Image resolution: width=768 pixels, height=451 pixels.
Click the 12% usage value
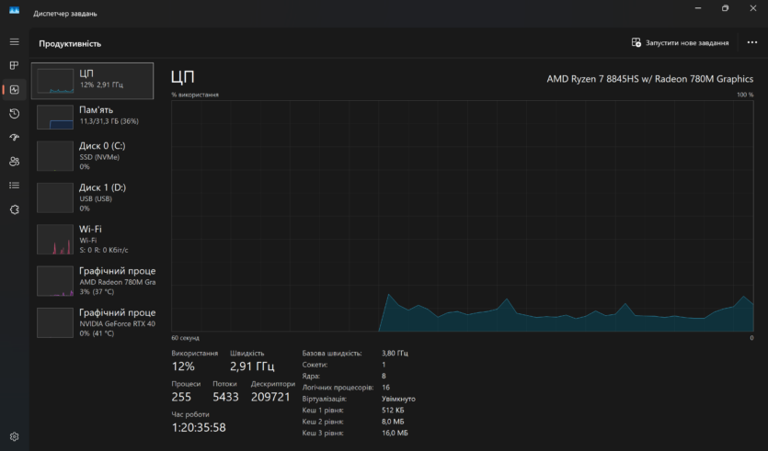pos(183,366)
